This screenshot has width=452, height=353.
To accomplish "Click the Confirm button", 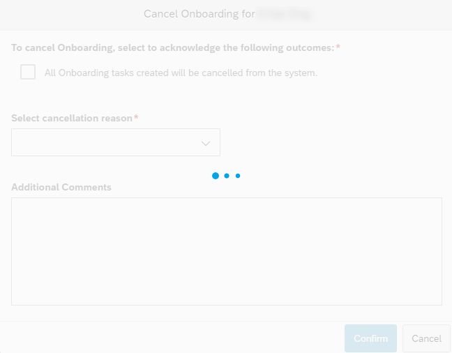I will (370, 338).
